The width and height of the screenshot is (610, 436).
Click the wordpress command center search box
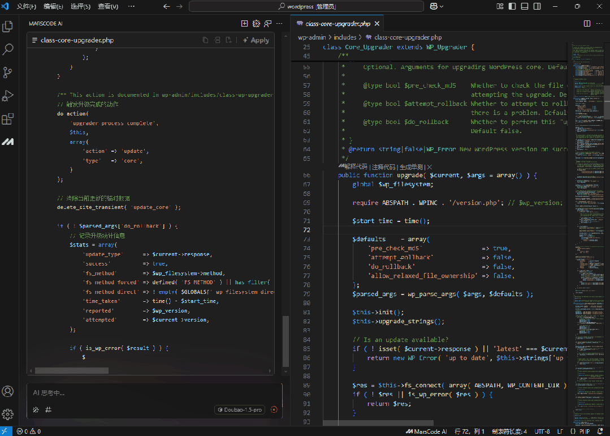(x=306, y=6)
